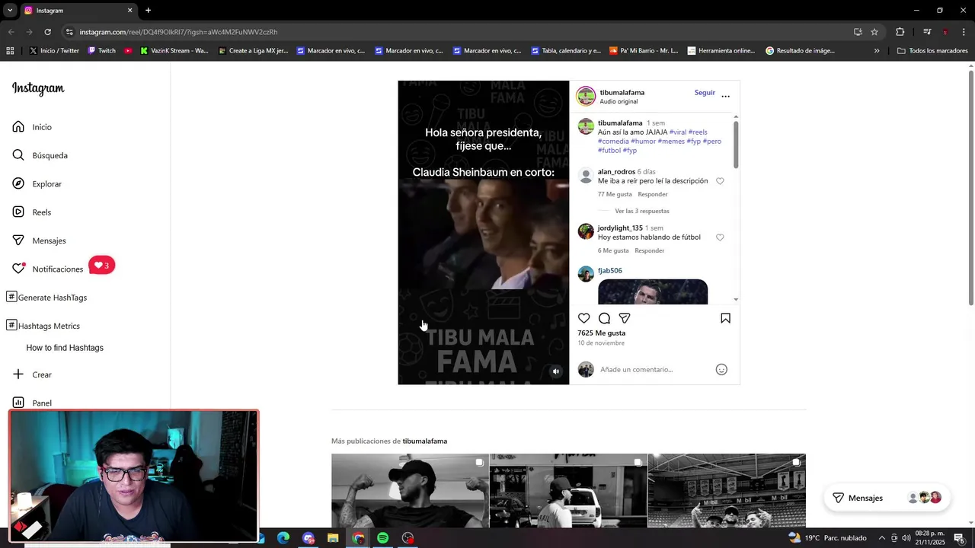This screenshot has width=975, height=548.
Task: Like the reel with the heart icon
Action: pyautogui.click(x=583, y=318)
